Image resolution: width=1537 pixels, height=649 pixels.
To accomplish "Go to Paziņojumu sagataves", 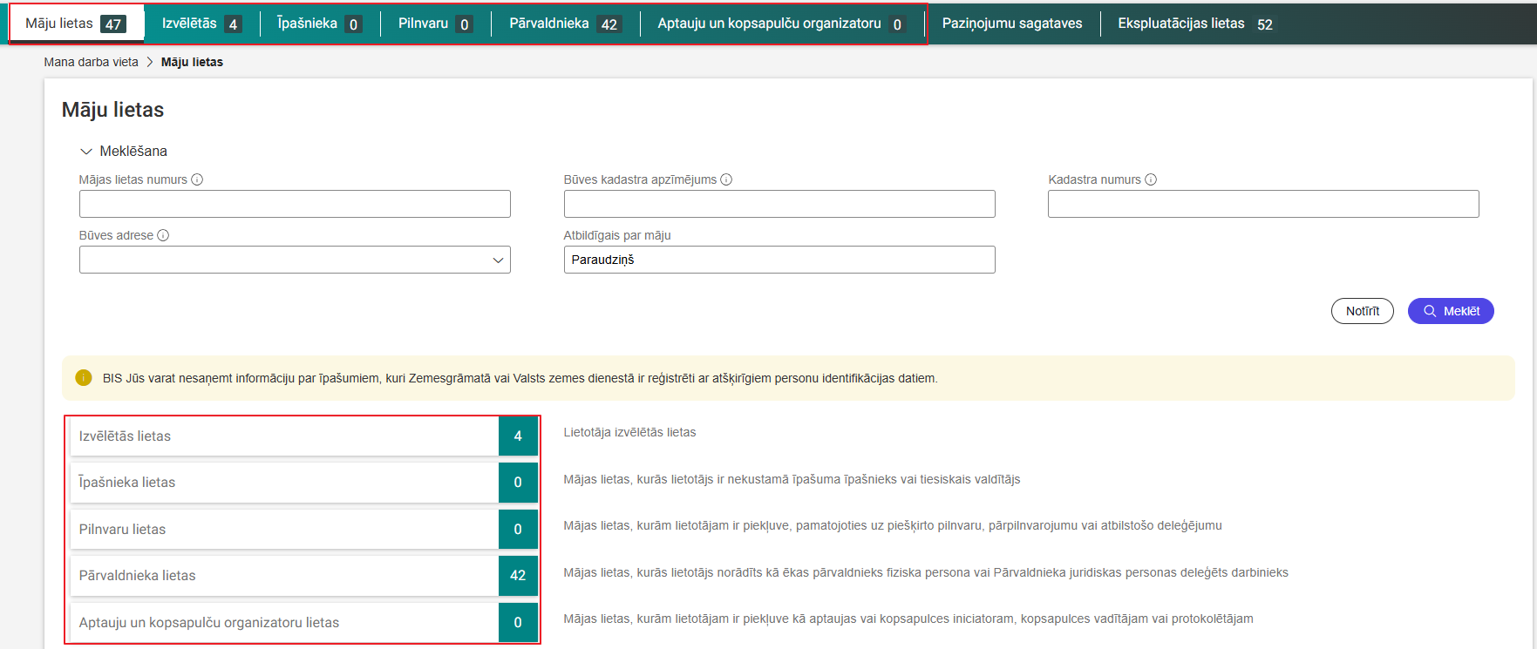I will [x=1011, y=24].
